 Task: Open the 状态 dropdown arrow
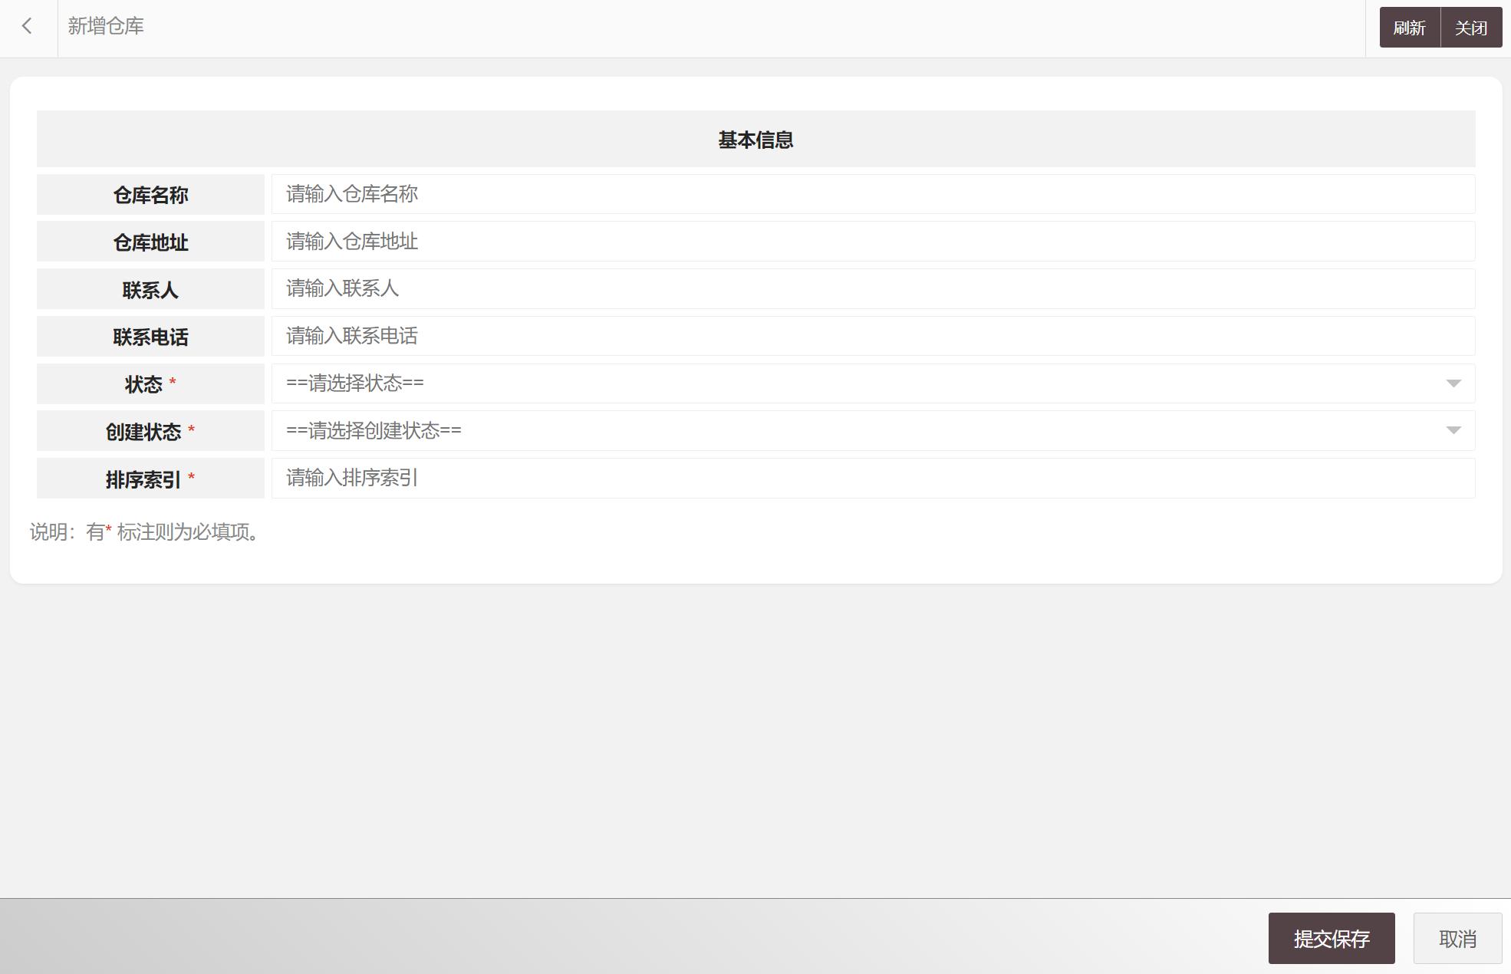click(1453, 383)
